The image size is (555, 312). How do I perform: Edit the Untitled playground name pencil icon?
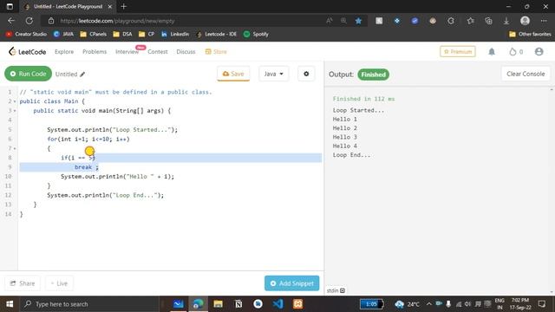82,74
